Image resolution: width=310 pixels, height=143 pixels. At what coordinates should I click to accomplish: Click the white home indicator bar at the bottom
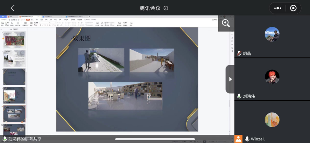point(155,139)
